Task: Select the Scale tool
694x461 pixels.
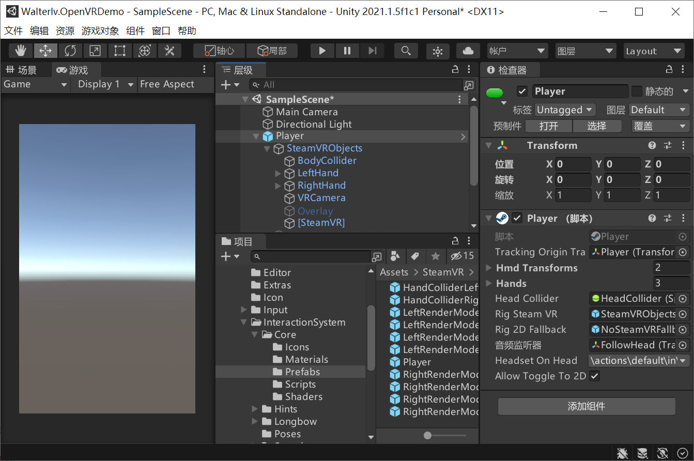Action: (x=95, y=51)
